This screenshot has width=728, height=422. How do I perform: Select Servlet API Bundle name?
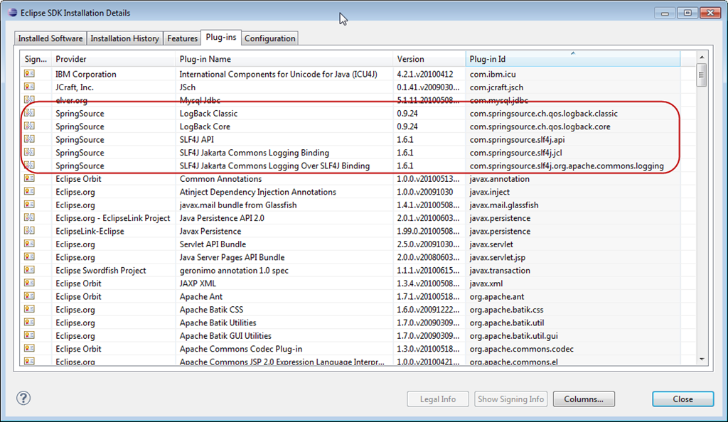pyautogui.click(x=213, y=244)
